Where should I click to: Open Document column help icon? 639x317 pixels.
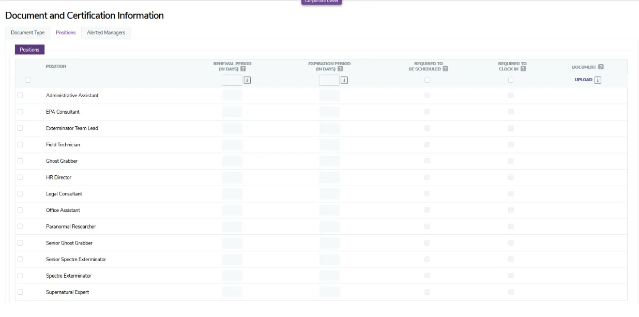[x=601, y=67]
